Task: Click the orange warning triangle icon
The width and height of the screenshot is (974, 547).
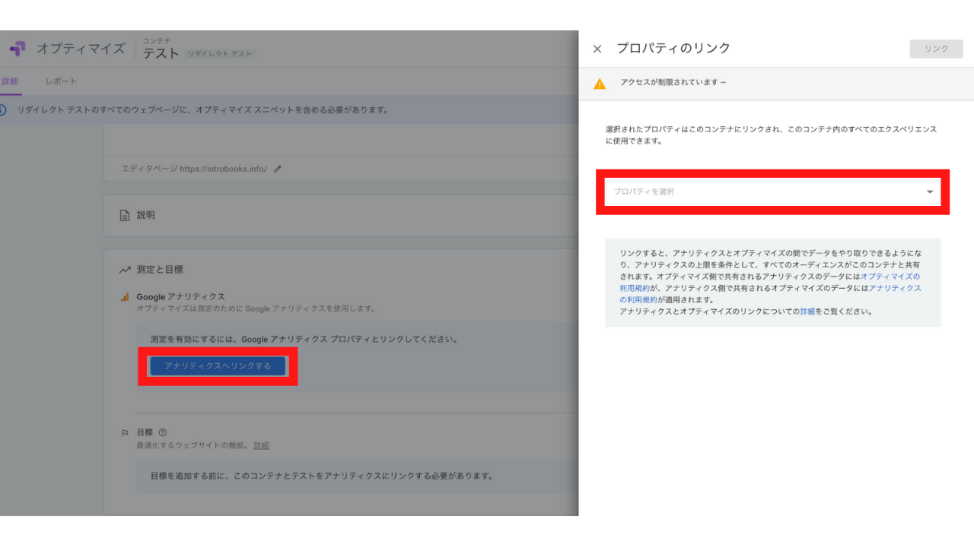Action: tap(600, 84)
